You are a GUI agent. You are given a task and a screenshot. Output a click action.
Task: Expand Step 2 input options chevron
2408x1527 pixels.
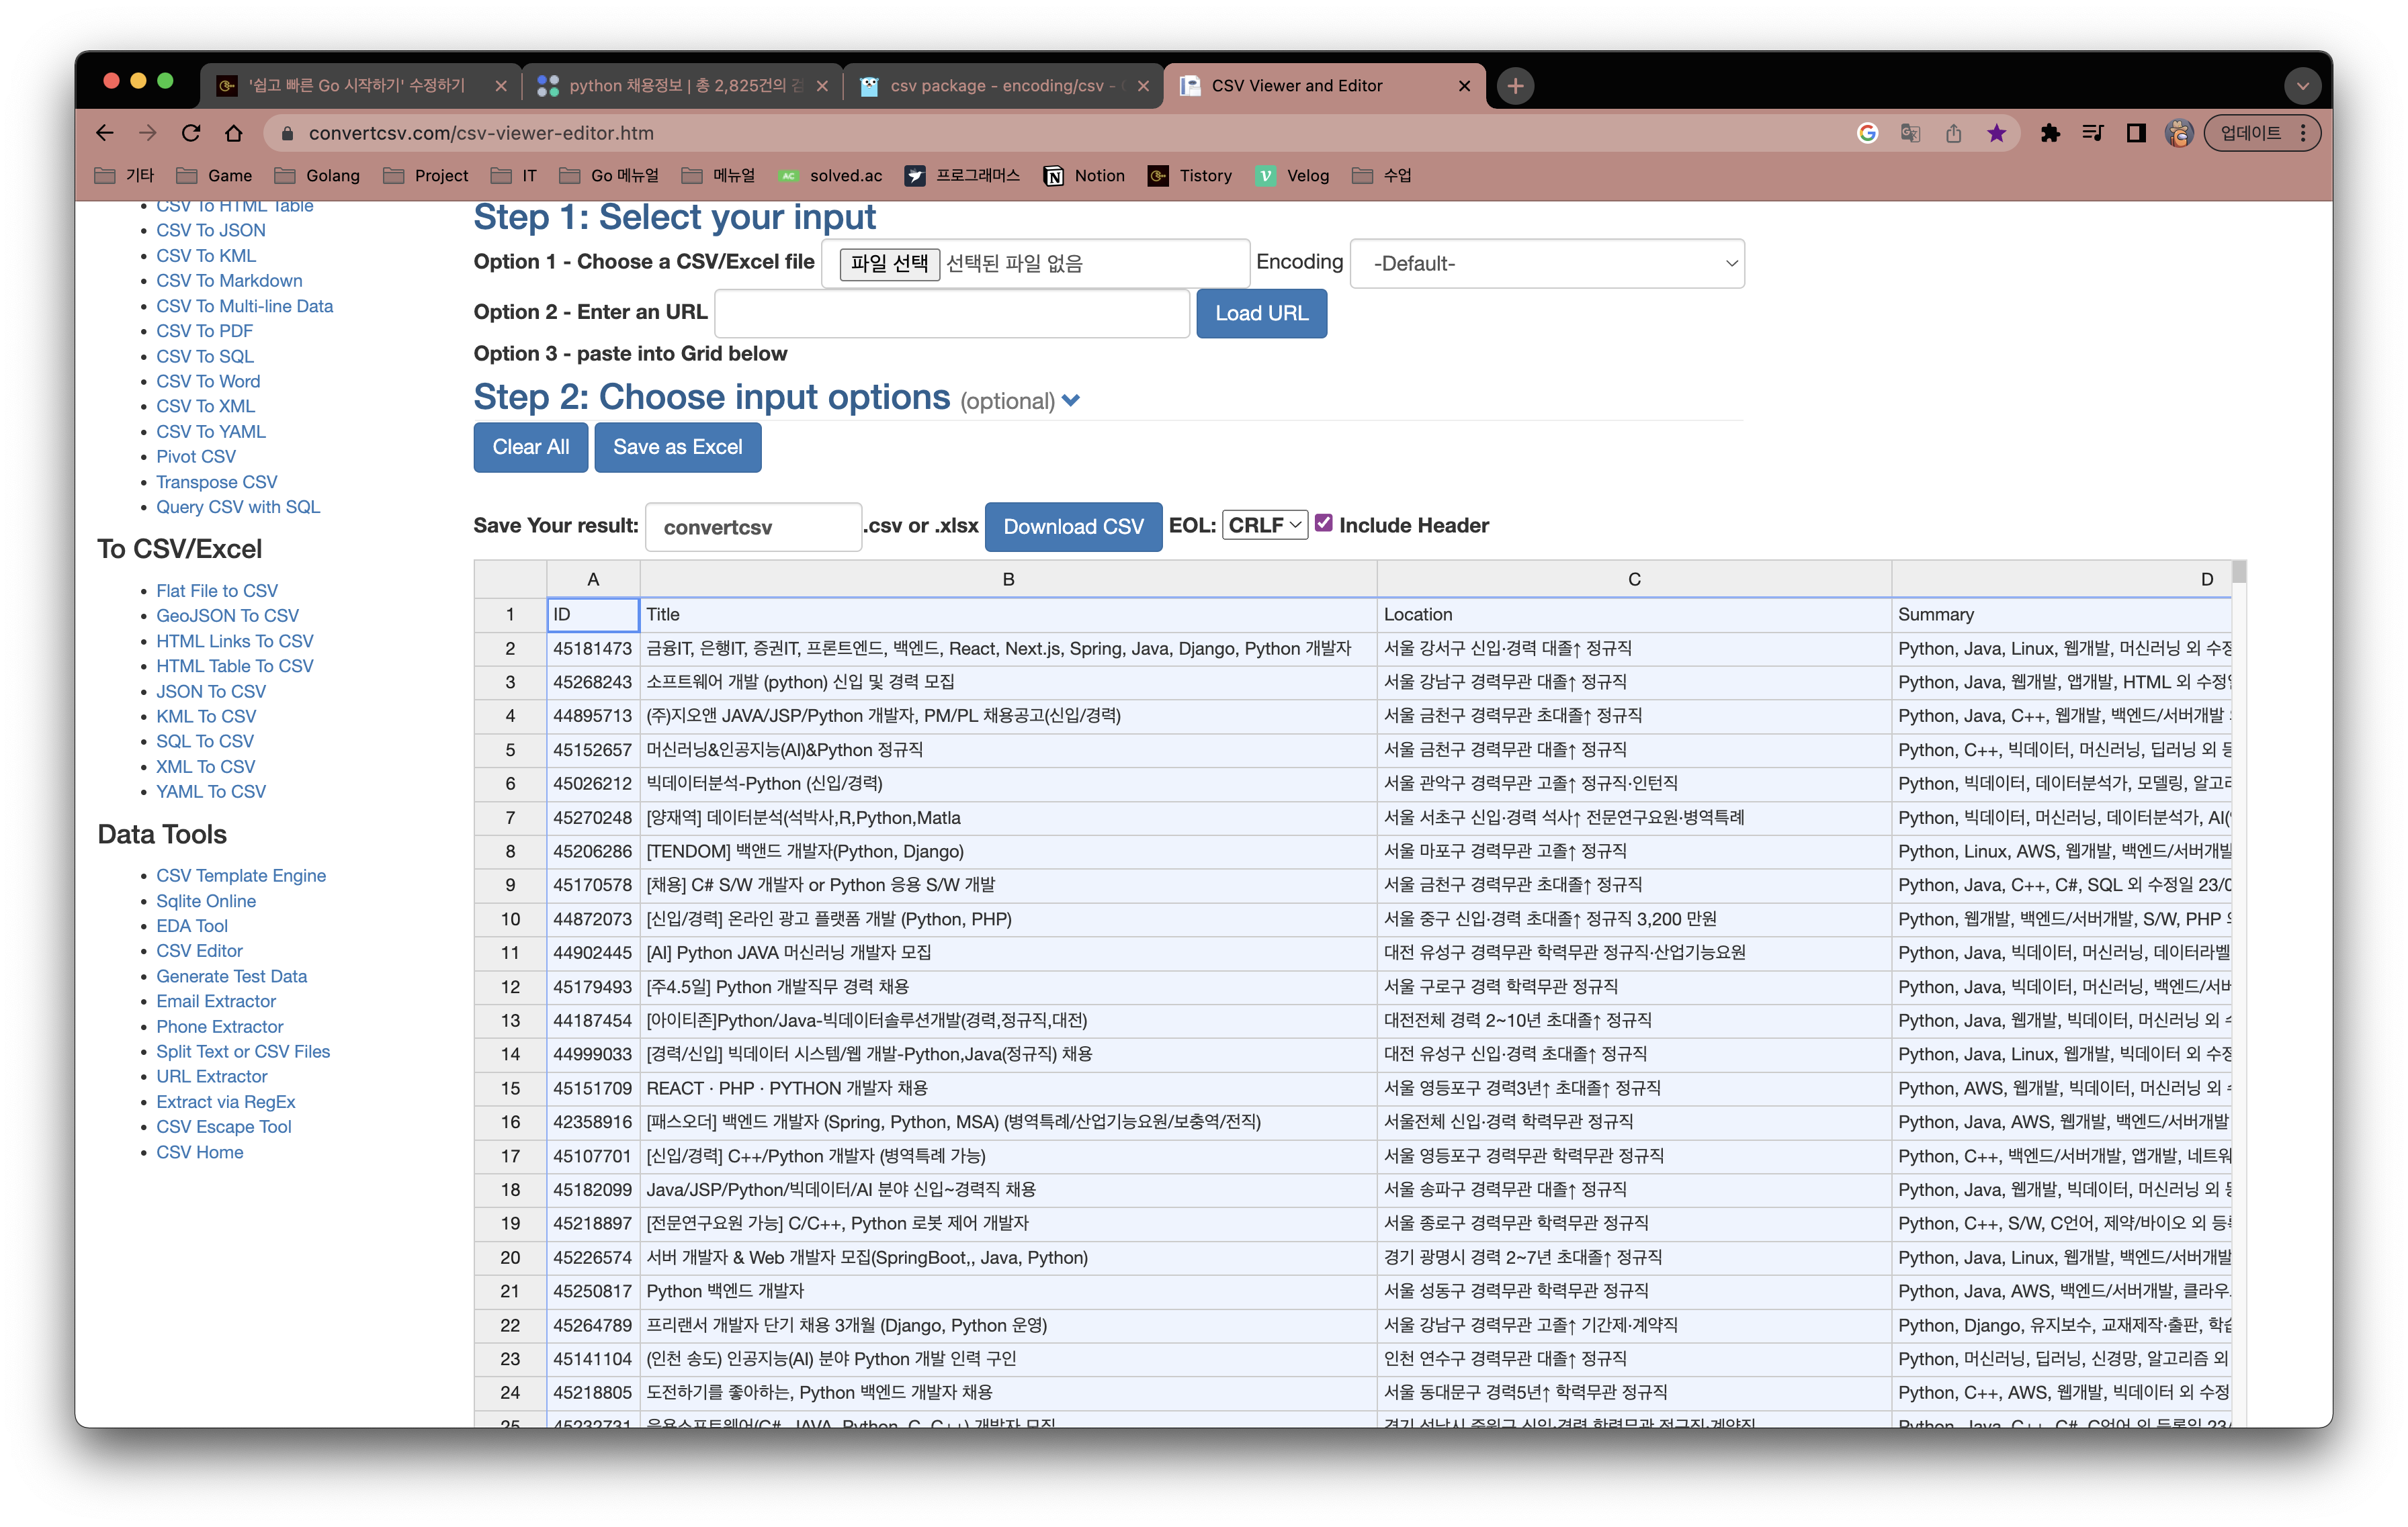tap(1071, 401)
